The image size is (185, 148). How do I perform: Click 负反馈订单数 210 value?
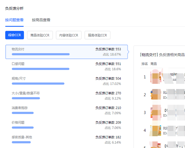point(108,108)
